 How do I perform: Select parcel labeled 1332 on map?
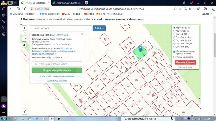pos(105,63)
